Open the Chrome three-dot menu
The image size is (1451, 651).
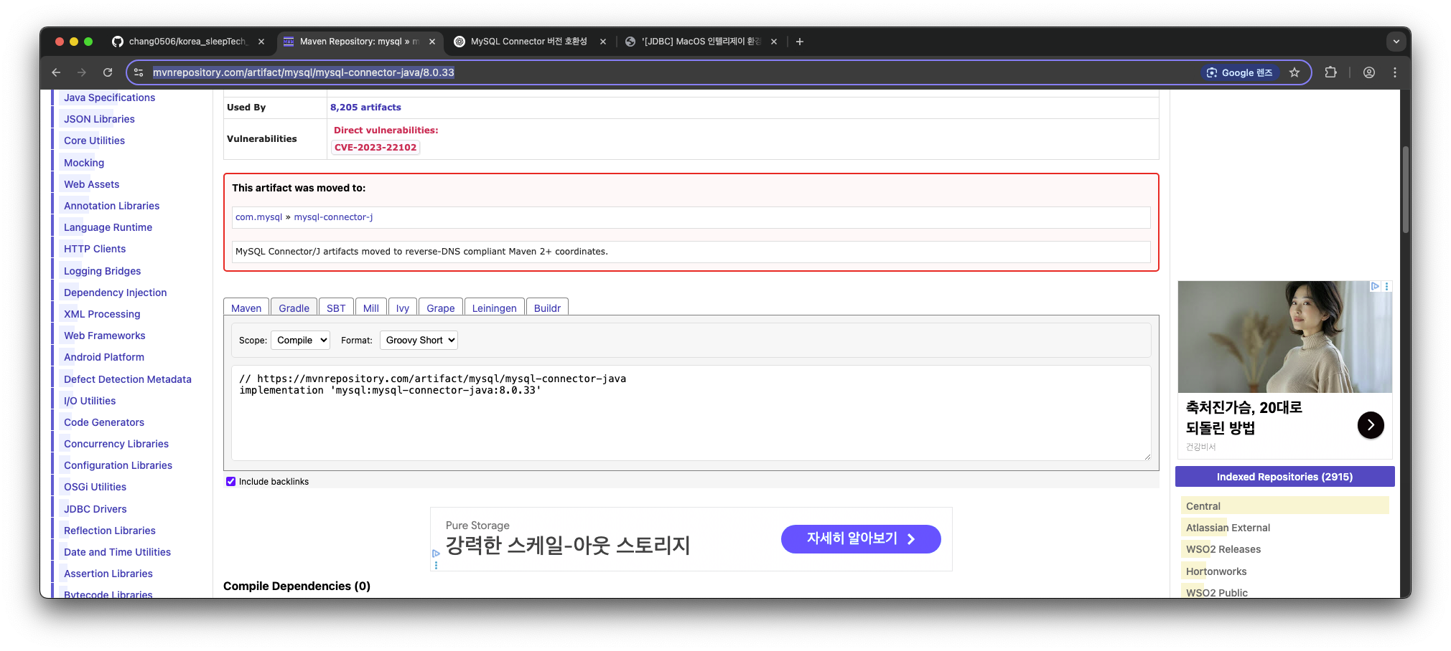point(1395,72)
